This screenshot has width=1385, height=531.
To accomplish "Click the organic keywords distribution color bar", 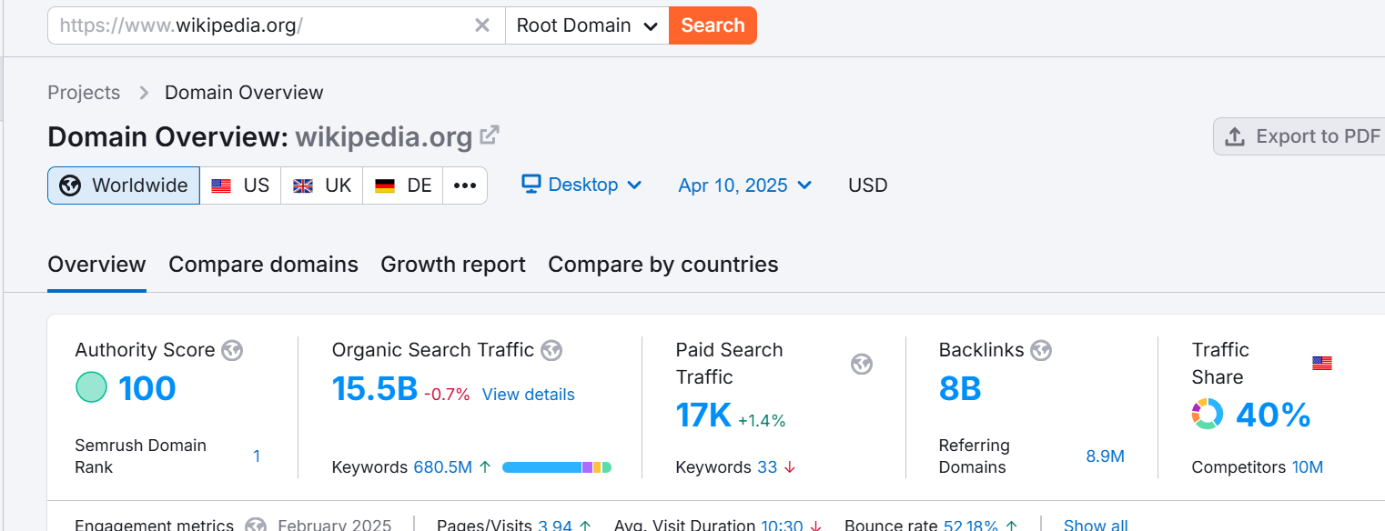I will click(557, 467).
